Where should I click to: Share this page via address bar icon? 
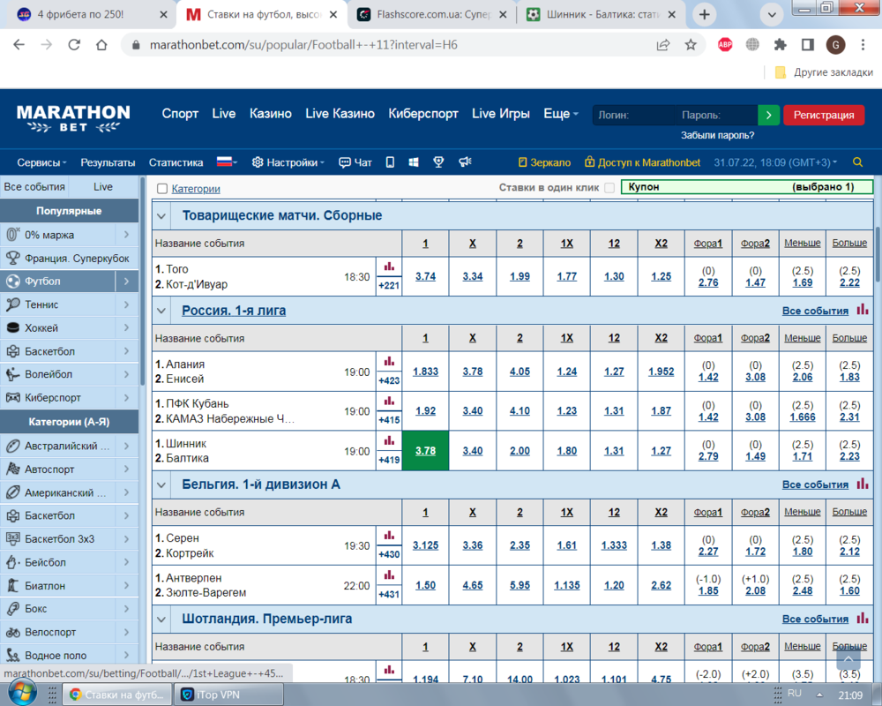coord(663,45)
